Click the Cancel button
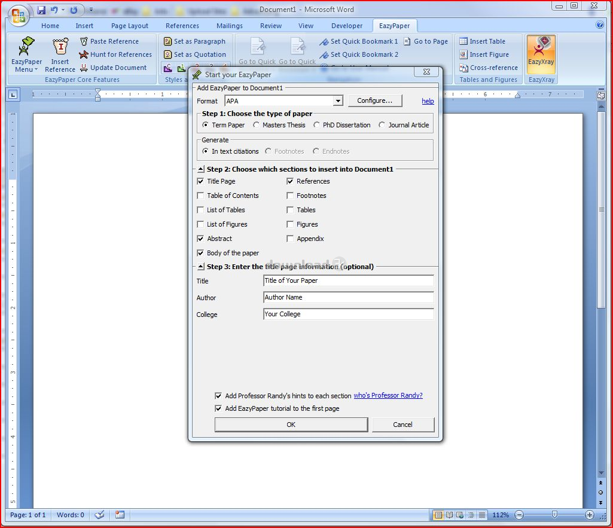The image size is (613, 528). [x=402, y=425]
